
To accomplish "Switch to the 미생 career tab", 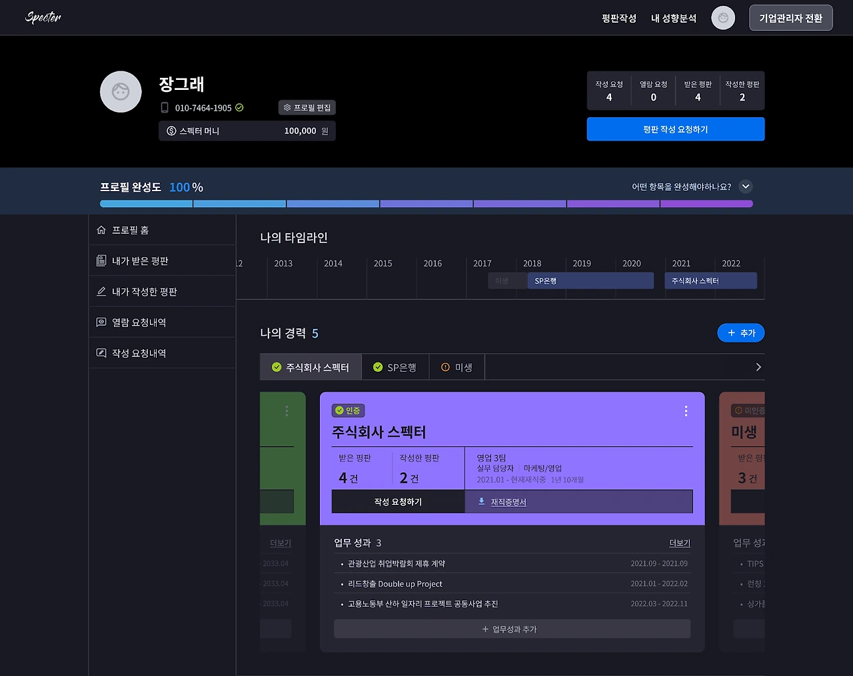I will (x=457, y=368).
